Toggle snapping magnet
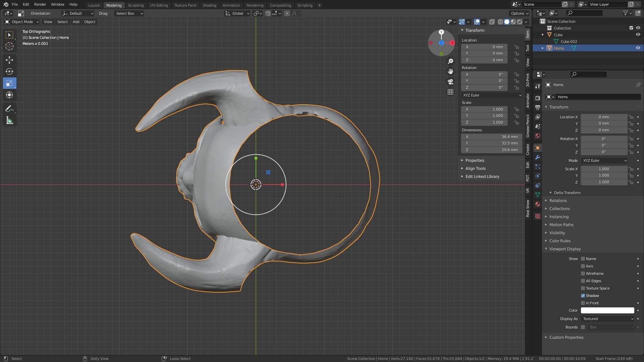644x362 pixels. tap(268, 13)
